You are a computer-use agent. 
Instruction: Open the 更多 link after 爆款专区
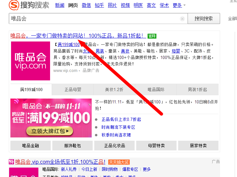click(x=147, y=169)
